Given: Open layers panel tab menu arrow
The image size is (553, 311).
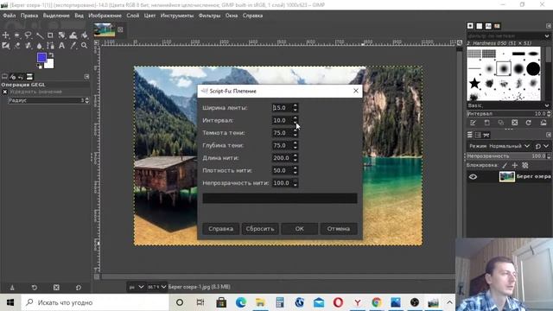Looking at the screenshot, I should tap(549, 135).
